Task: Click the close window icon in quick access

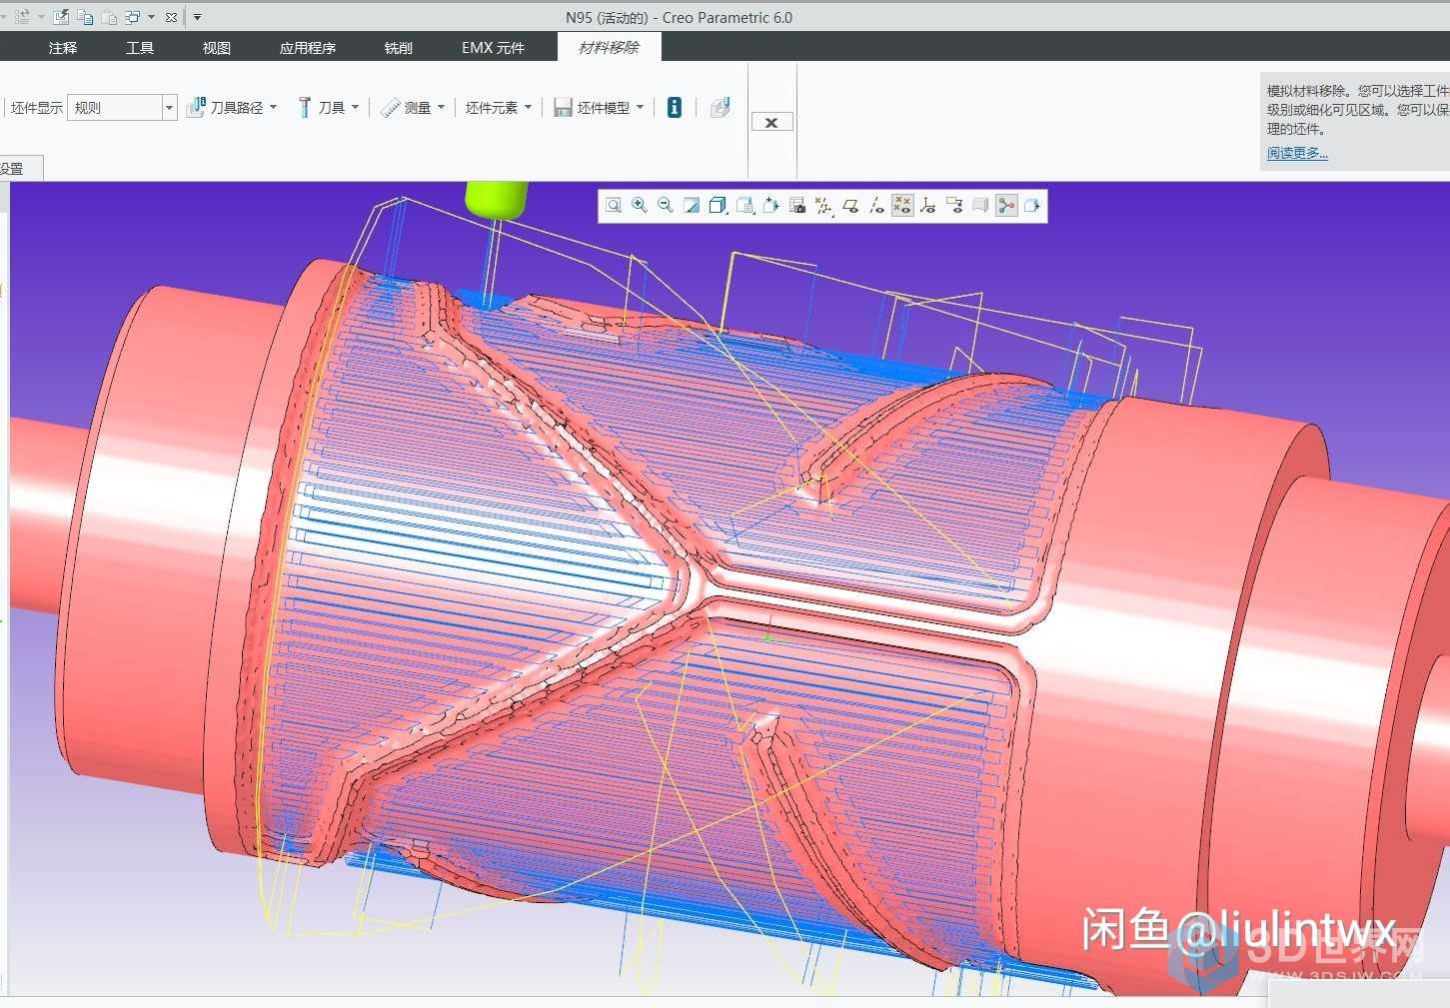Action: tap(171, 17)
